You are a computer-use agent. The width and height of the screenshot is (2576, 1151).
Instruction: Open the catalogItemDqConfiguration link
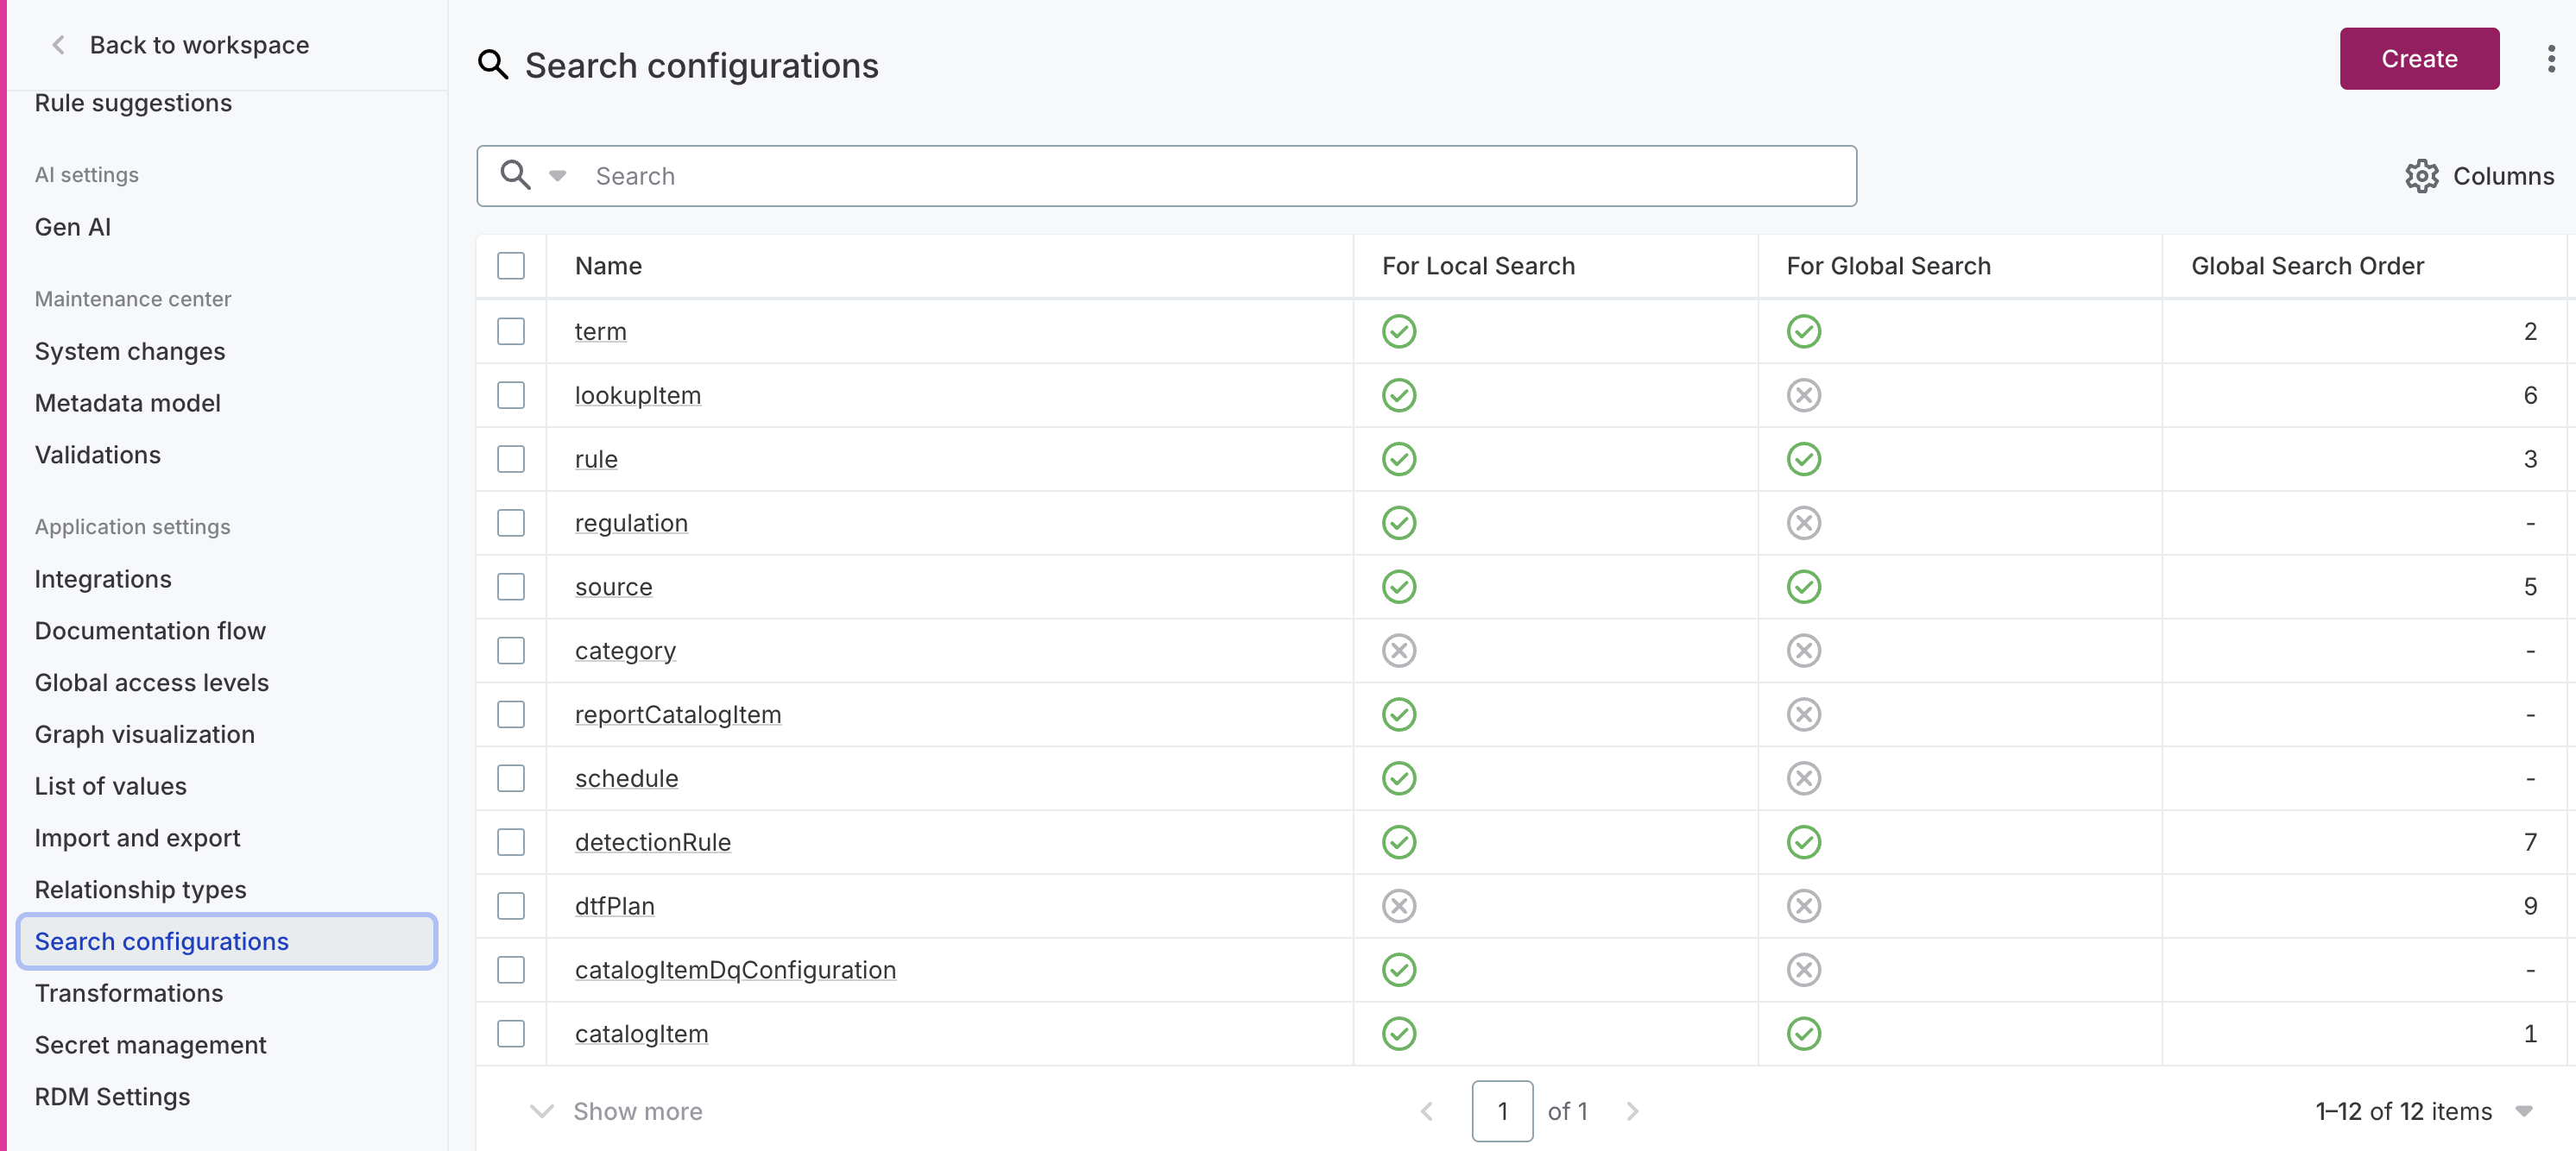point(735,969)
